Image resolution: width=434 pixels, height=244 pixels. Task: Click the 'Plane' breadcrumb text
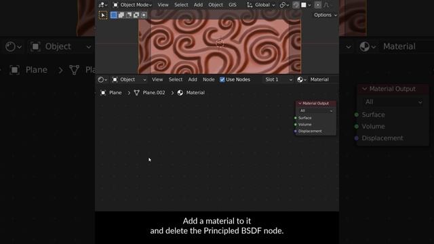click(115, 93)
